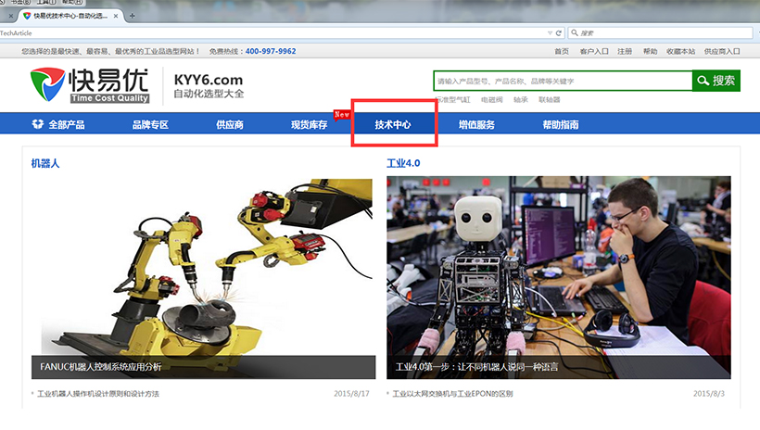This screenshot has height=430, width=760.
Task: Open the address bar history dropdown arrow
Action: pos(550,33)
